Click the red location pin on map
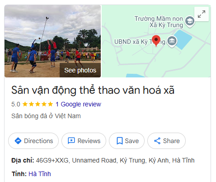216x182 pixels. point(156,41)
